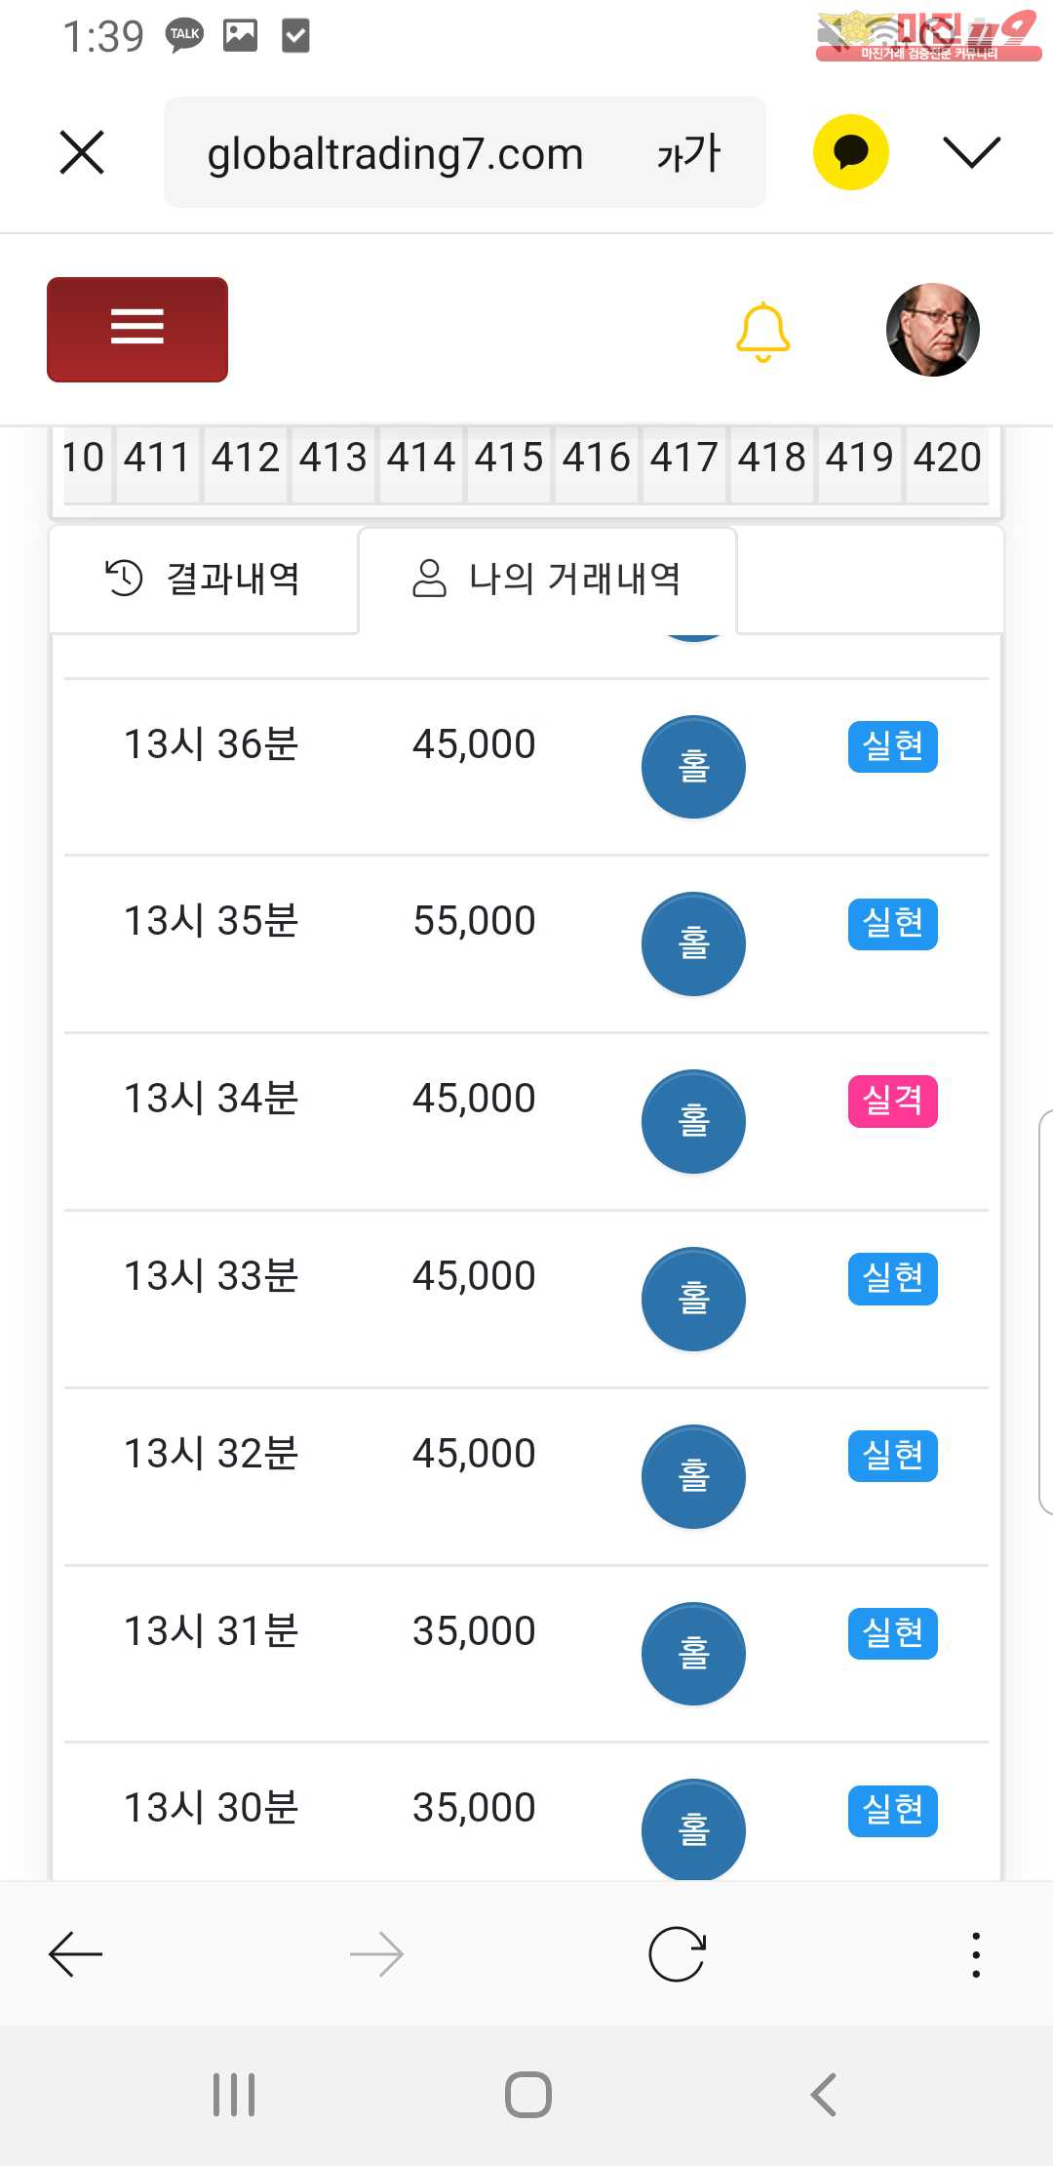Tap the 실현 badge for 13시 31분
1053x2166 pixels.
click(x=892, y=1633)
